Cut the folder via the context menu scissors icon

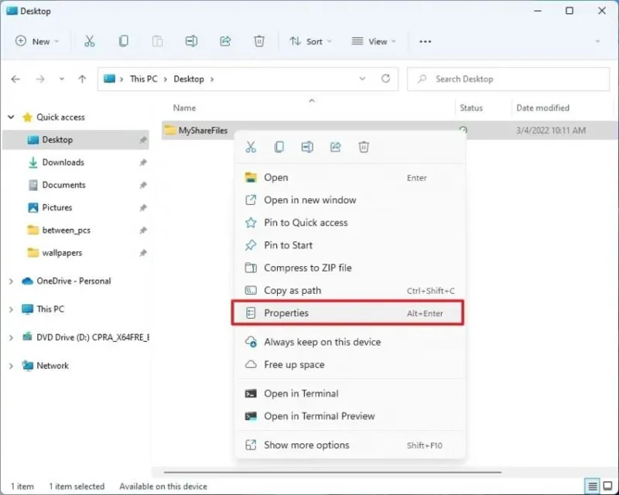coord(251,147)
